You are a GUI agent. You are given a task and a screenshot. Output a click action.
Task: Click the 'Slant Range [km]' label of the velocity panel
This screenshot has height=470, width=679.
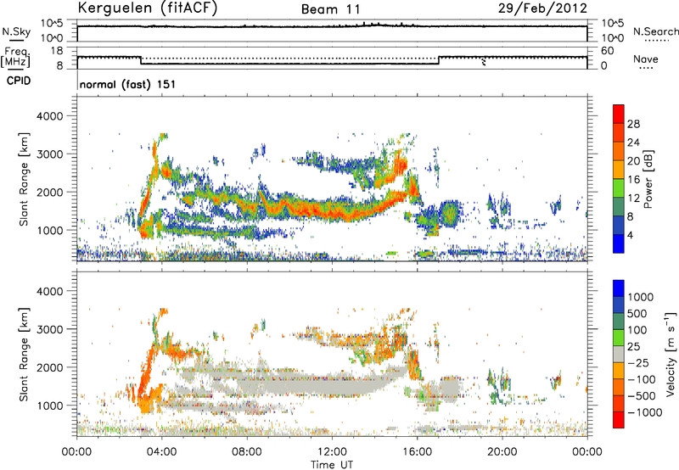click(24, 354)
